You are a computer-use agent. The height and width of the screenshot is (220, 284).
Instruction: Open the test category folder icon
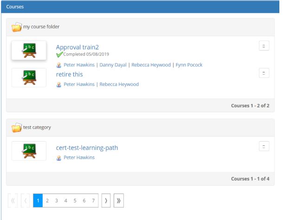point(17,128)
